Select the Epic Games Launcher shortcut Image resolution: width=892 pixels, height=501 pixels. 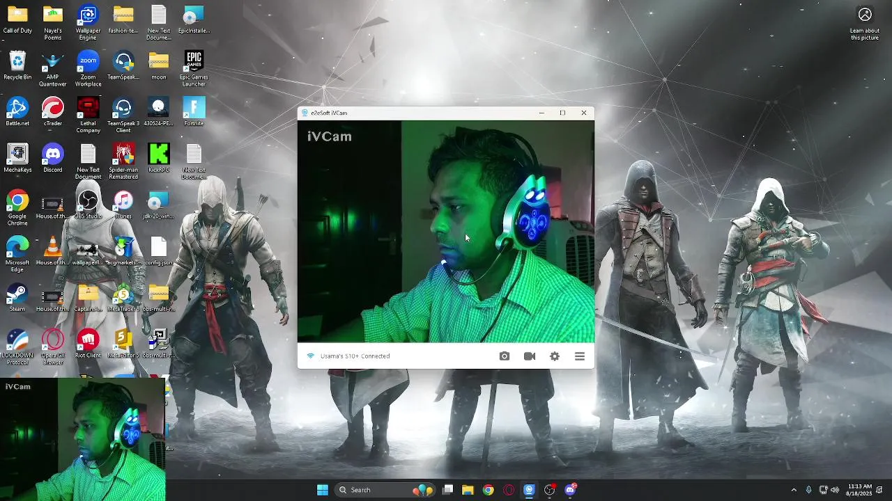(x=194, y=70)
